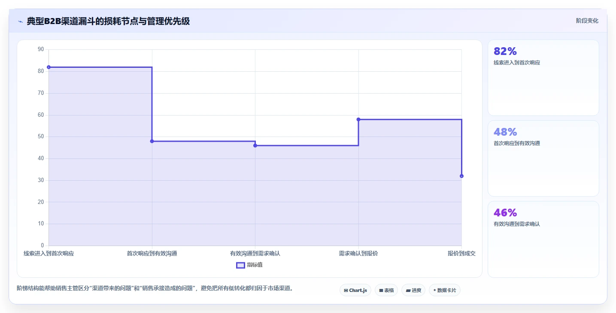Toggle the 指标值 legend swatch

click(x=240, y=265)
